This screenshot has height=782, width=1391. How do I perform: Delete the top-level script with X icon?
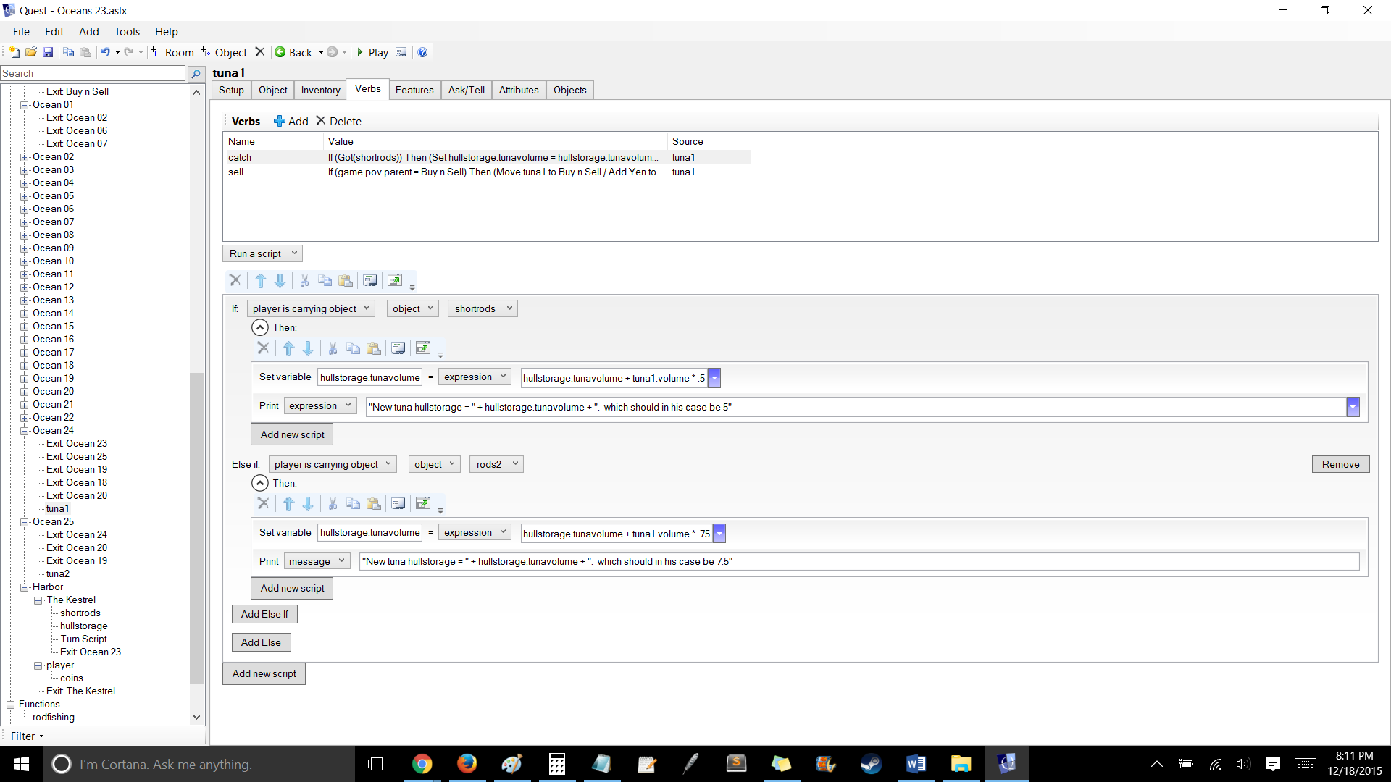235,280
